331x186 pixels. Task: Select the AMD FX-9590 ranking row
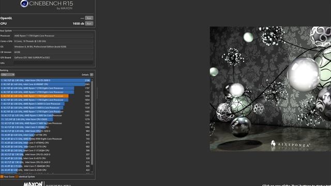(46, 139)
